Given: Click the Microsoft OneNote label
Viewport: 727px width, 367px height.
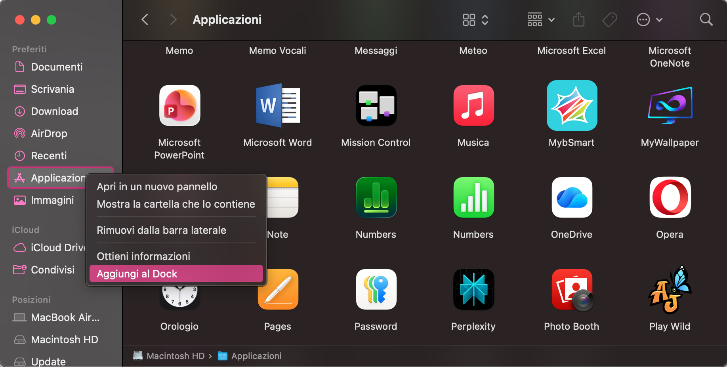Looking at the screenshot, I should (x=670, y=57).
